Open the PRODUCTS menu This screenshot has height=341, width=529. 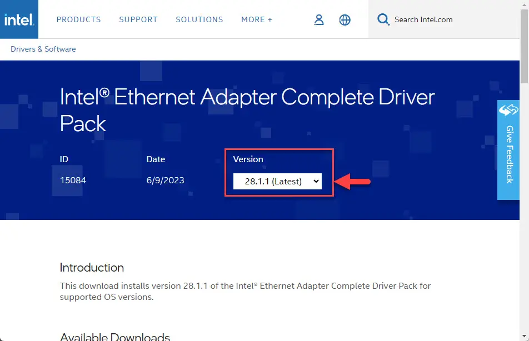tap(78, 19)
